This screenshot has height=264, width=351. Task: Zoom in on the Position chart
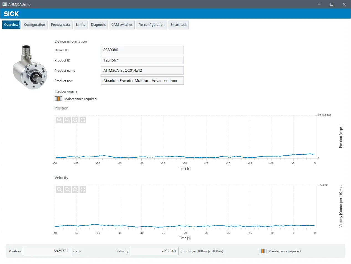coord(60,120)
